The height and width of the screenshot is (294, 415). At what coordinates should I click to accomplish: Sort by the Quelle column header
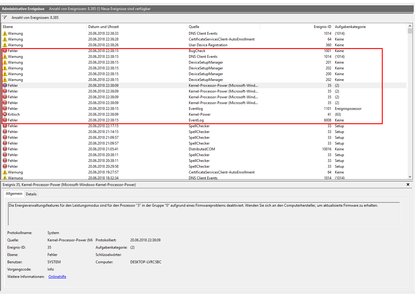[223, 27]
